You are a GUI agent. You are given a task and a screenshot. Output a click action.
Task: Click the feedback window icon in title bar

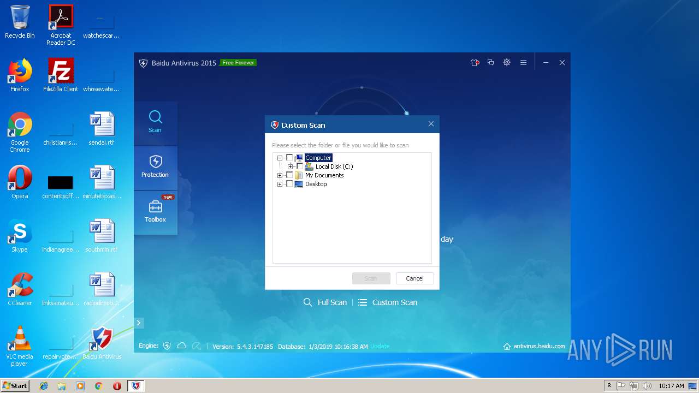[490, 63]
